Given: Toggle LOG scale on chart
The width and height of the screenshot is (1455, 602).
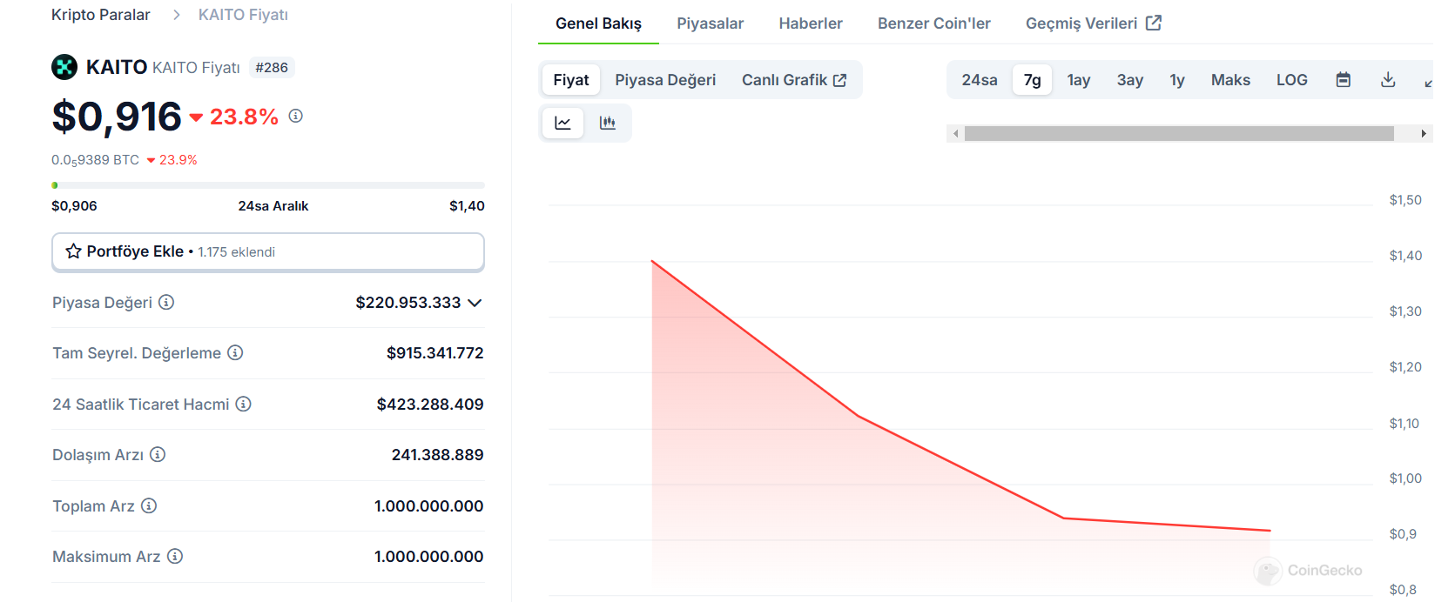Looking at the screenshot, I should [1292, 80].
